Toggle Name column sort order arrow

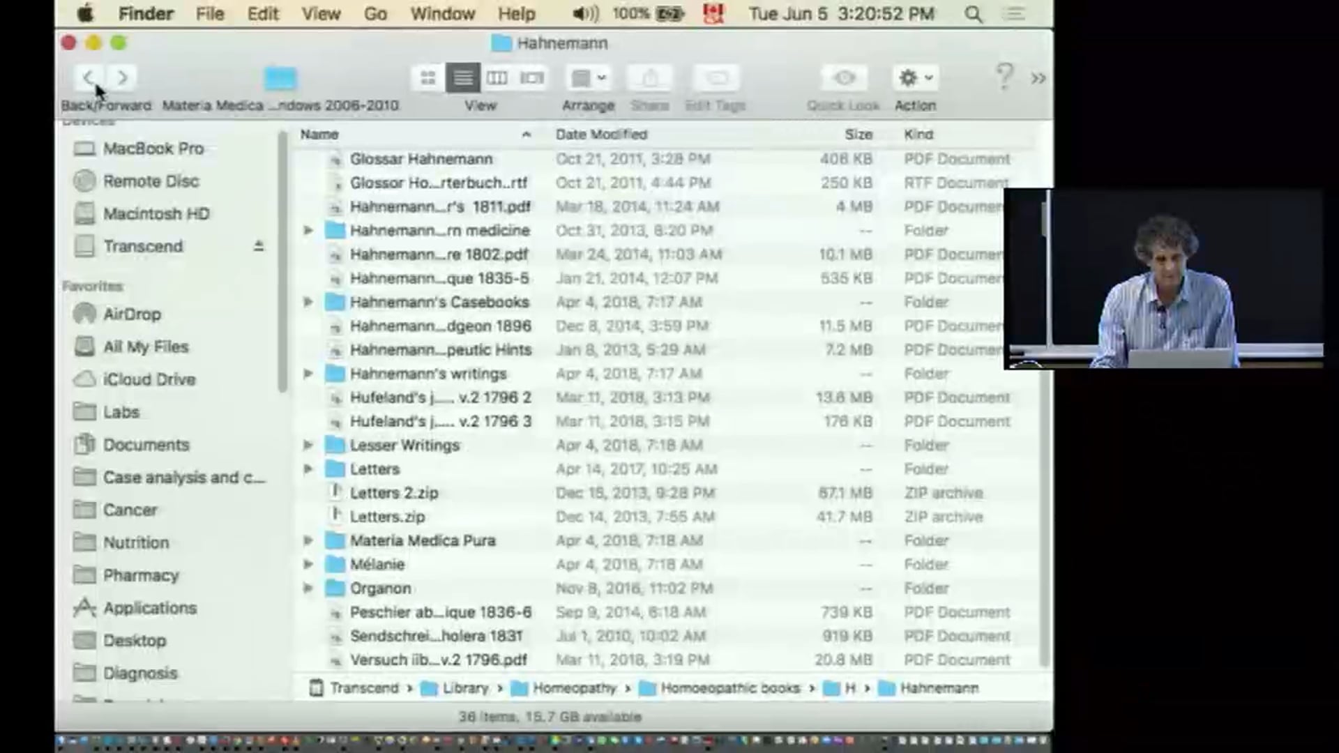click(527, 135)
